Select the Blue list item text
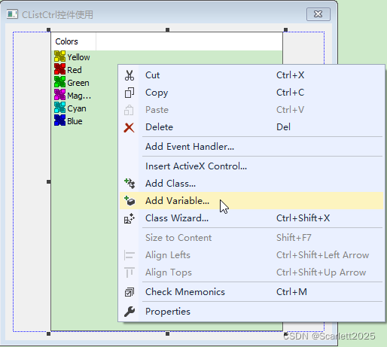The height and width of the screenshot is (347, 387). [75, 121]
